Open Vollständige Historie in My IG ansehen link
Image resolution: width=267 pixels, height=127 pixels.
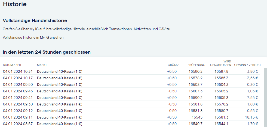(x=33, y=37)
